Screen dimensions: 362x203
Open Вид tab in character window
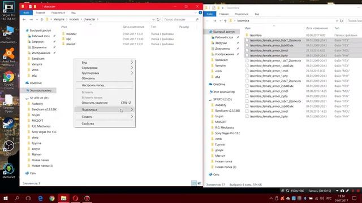(x=73, y=12)
